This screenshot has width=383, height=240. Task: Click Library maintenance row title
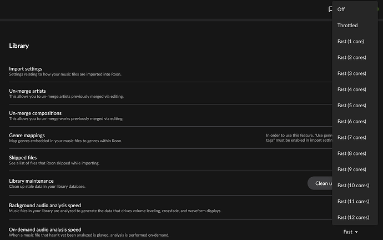click(32, 181)
